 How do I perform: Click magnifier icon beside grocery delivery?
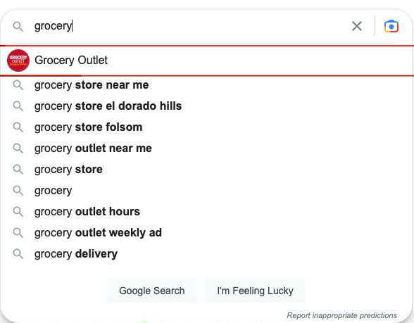[18, 254]
